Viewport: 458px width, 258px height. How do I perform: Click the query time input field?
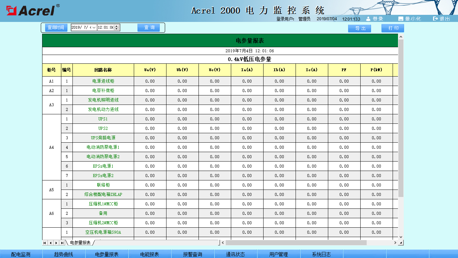(105, 28)
